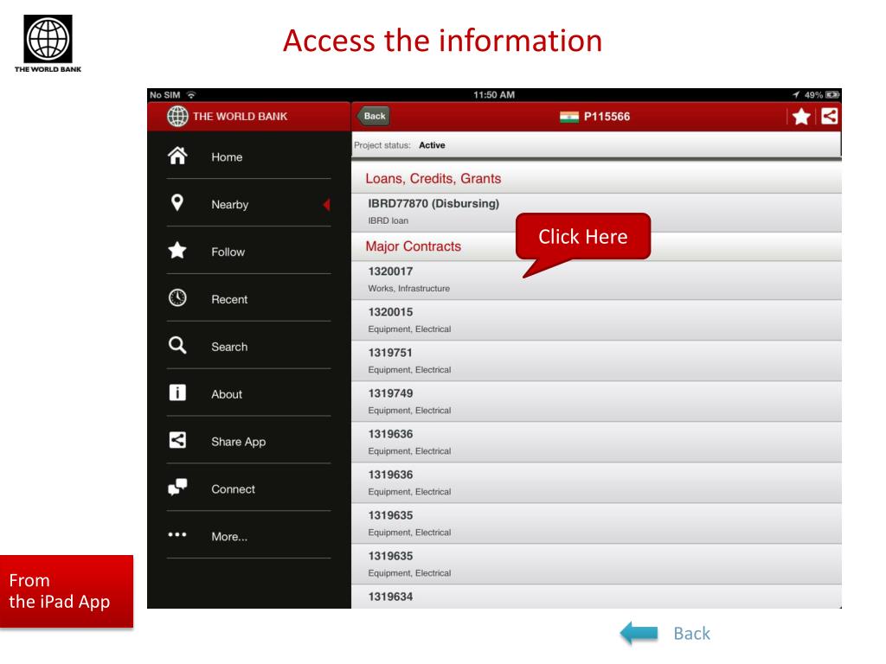Select the Loans, Credits, Grants header
The width and height of the screenshot is (886, 664).
pos(596,178)
